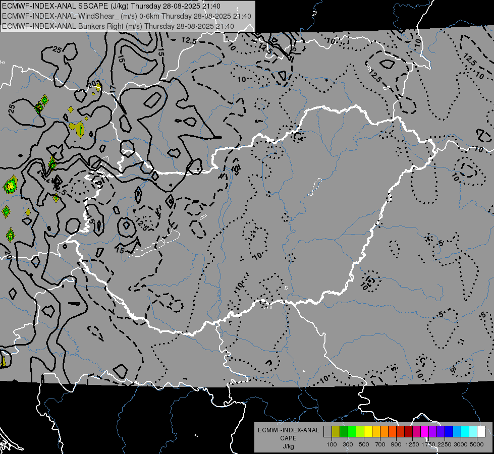Select the amber legend swatch
This screenshot has width=494, height=454.
click(376, 432)
